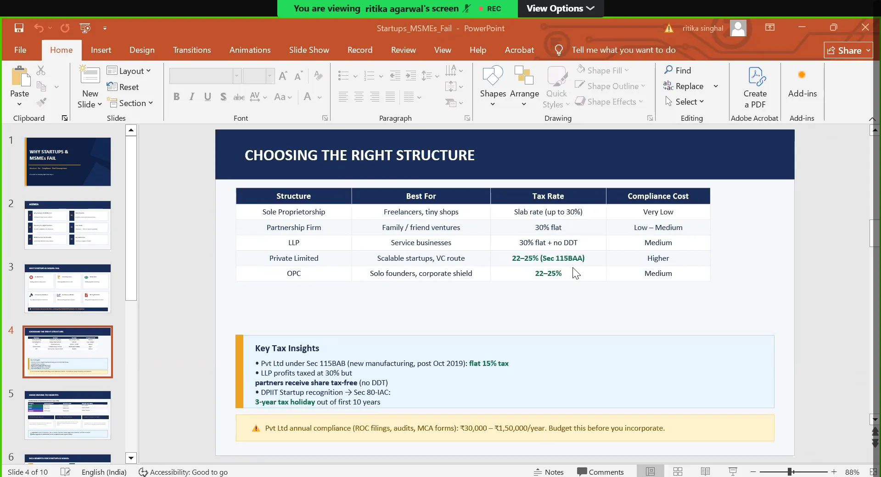
Task: Toggle the Notes pane
Action: coord(549,471)
